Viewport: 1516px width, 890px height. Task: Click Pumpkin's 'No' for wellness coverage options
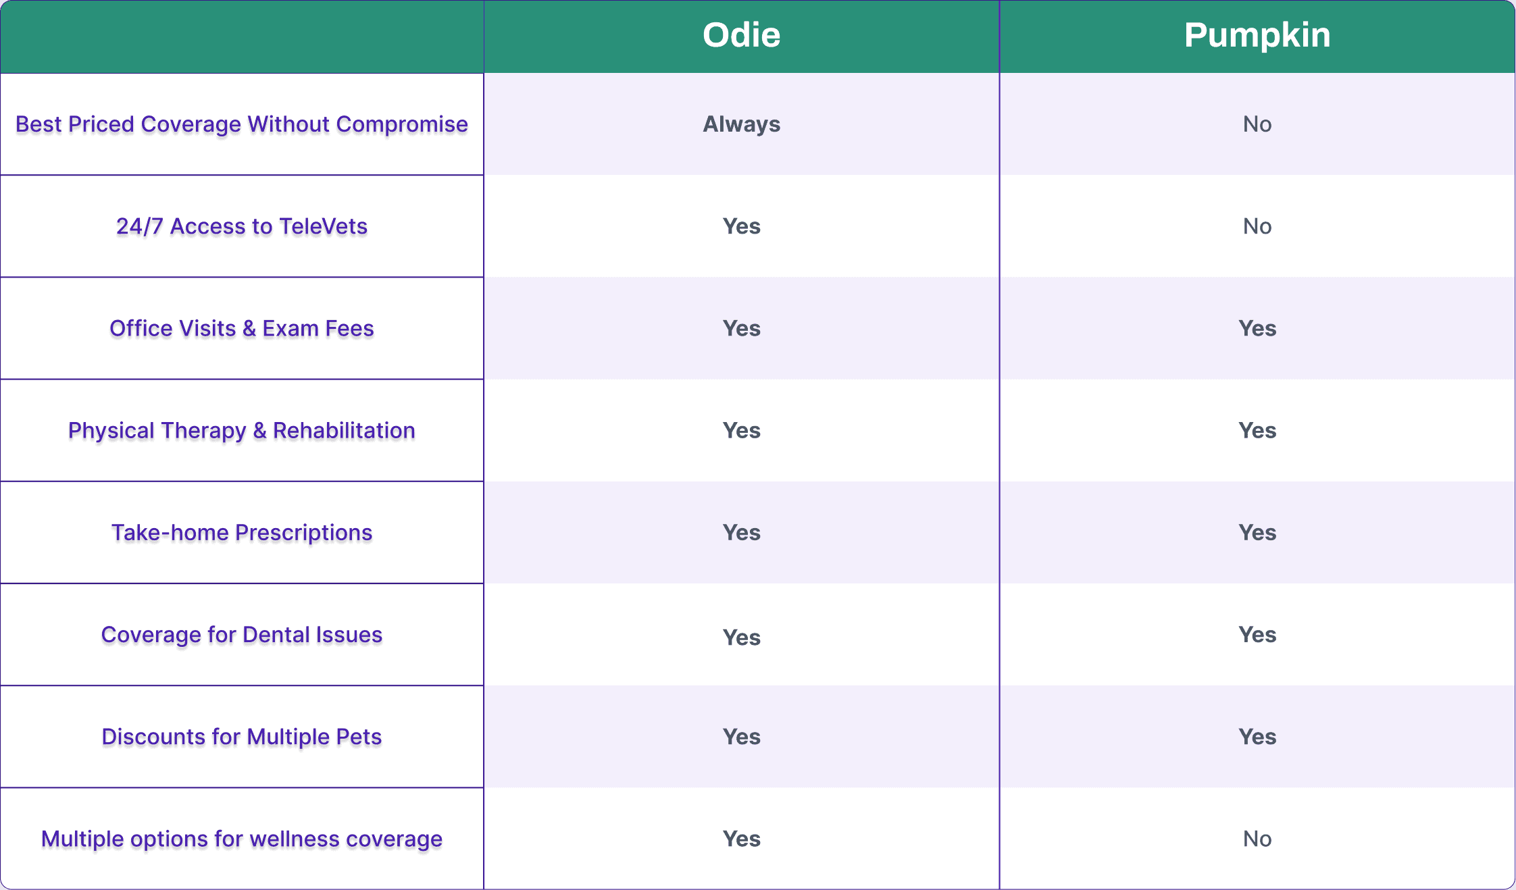click(x=1257, y=839)
